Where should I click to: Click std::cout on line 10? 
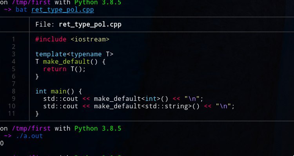pos(60,106)
